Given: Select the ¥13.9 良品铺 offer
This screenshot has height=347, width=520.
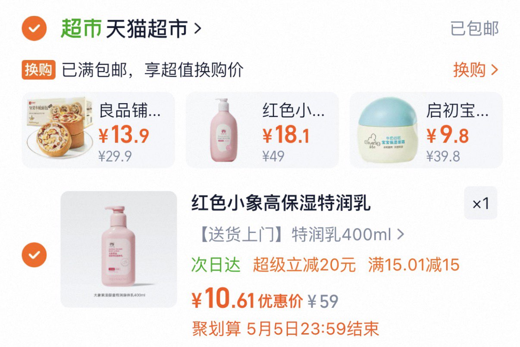Looking at the screenshot, I should tap(98, 130).
